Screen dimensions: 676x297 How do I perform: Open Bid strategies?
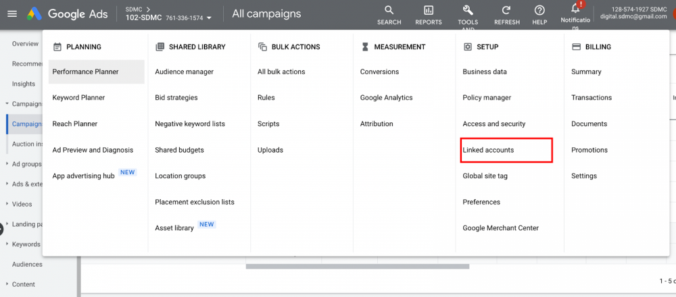tap(176, 98)
